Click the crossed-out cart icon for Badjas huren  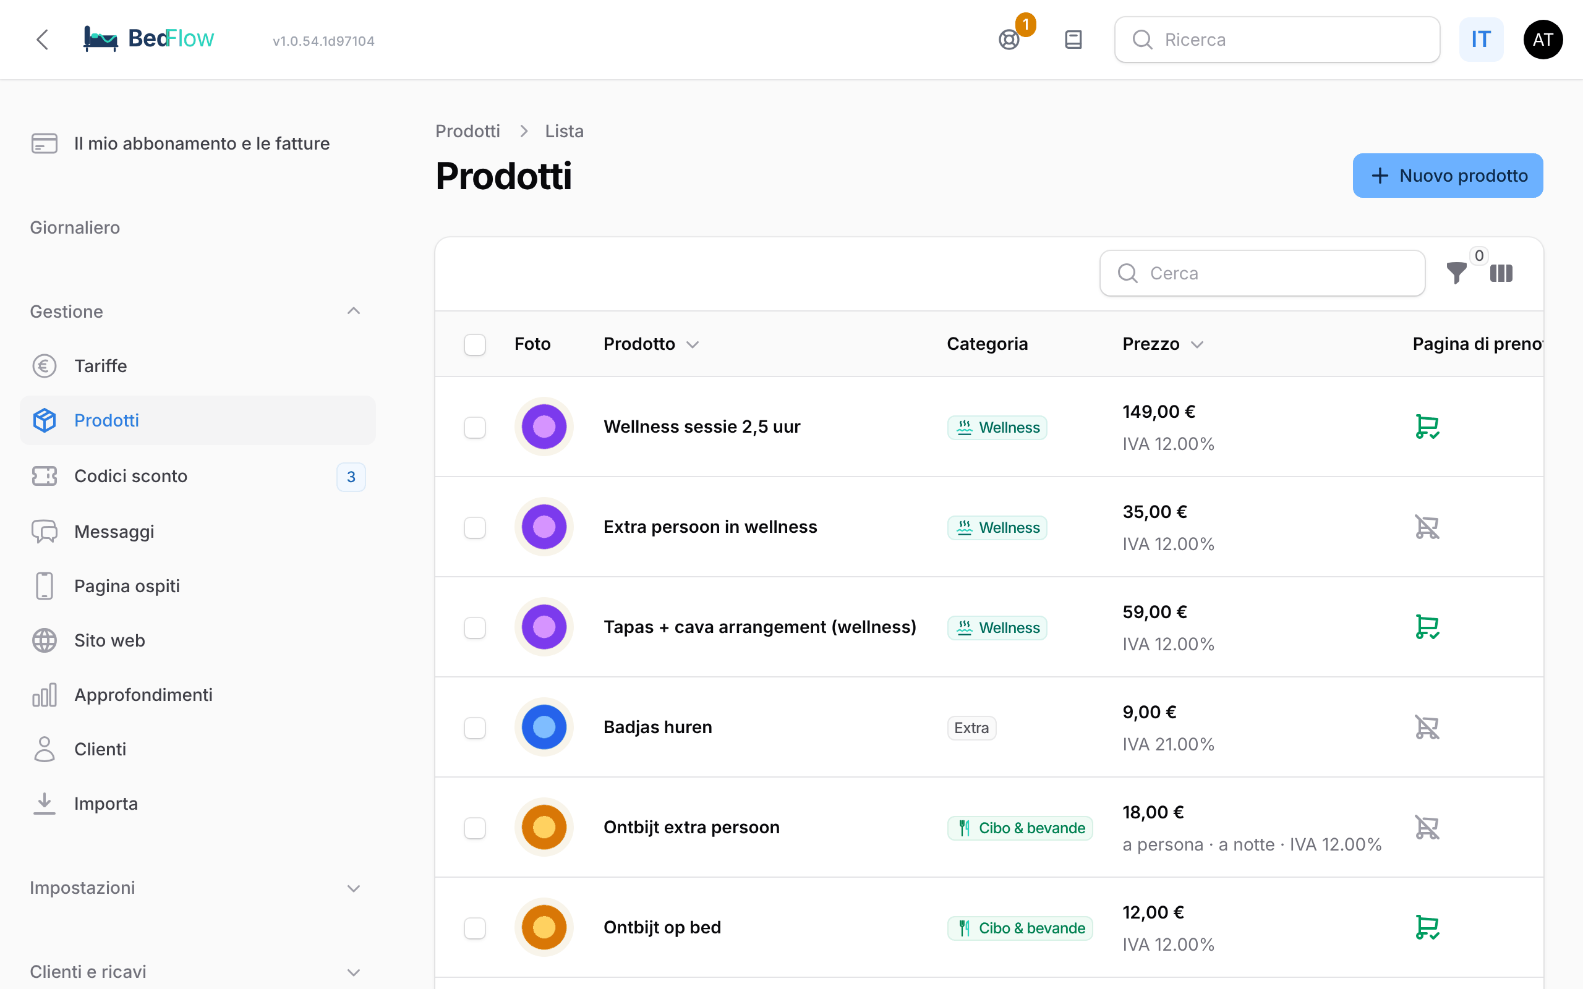pyautogui.click(x=1427, y=728)
